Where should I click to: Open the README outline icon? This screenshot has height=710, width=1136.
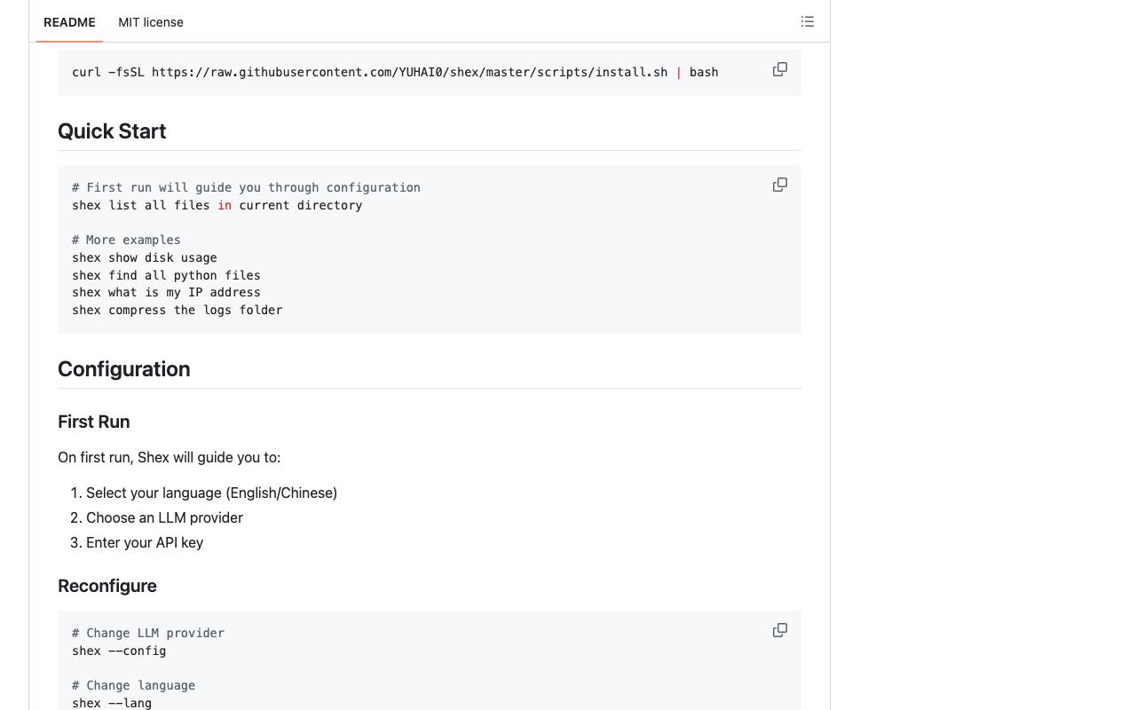click(x=808, y=21)
